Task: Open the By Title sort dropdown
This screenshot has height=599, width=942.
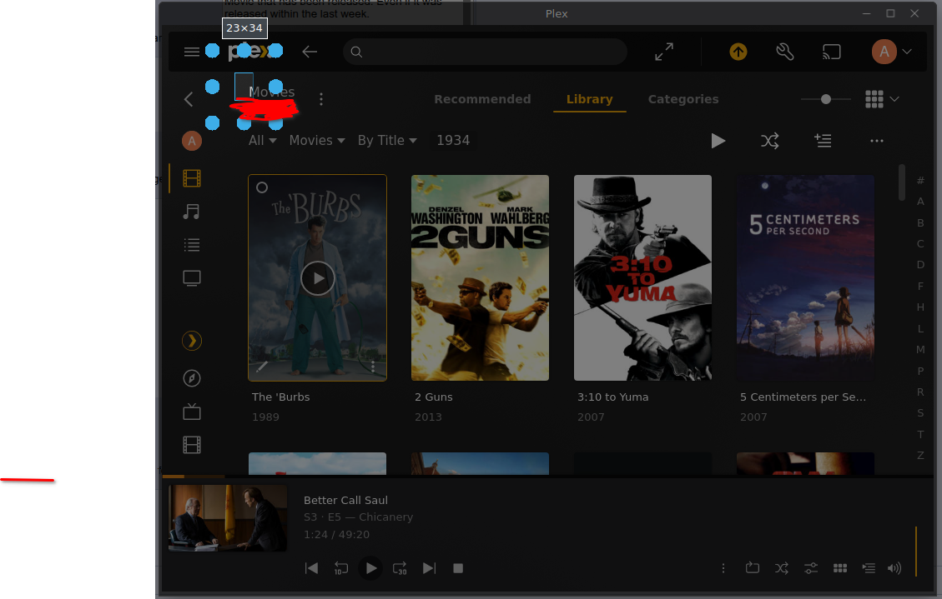Action: point(387,140)
